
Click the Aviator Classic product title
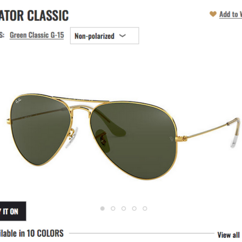[34, 15]
